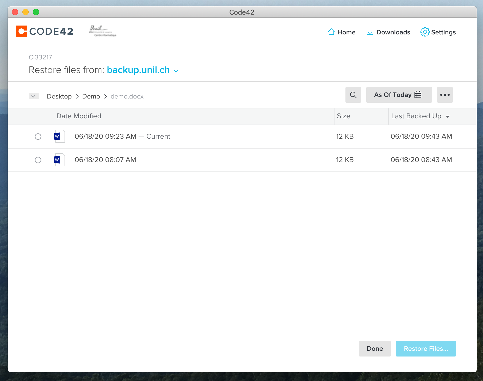Select the 08:07 AM version radio button
Screen dimensions: 483x381
pos(38,160)
